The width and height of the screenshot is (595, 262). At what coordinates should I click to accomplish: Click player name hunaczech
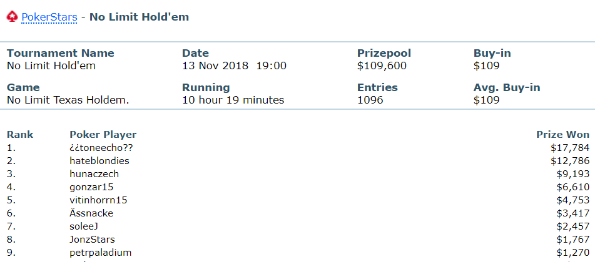tap(94, 174)
